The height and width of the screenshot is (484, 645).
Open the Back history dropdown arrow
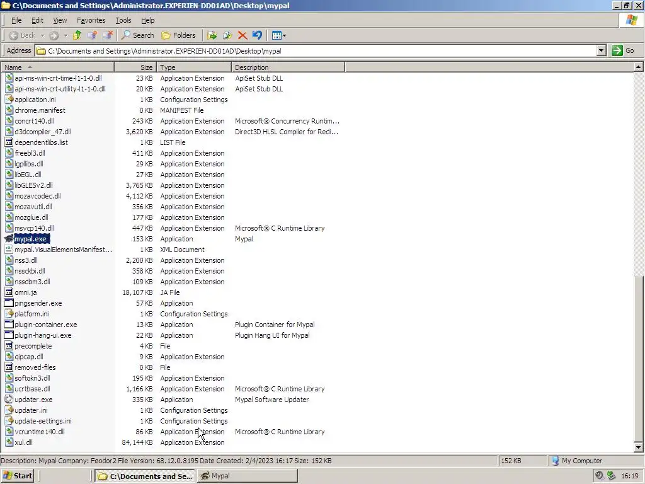tap(42, 35)
